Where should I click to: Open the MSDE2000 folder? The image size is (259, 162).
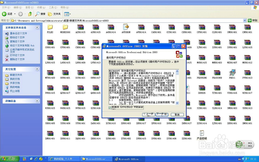(65, 27)
